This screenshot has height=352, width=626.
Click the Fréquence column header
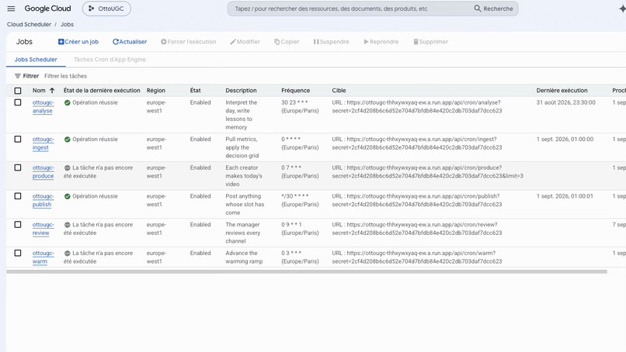295,91
